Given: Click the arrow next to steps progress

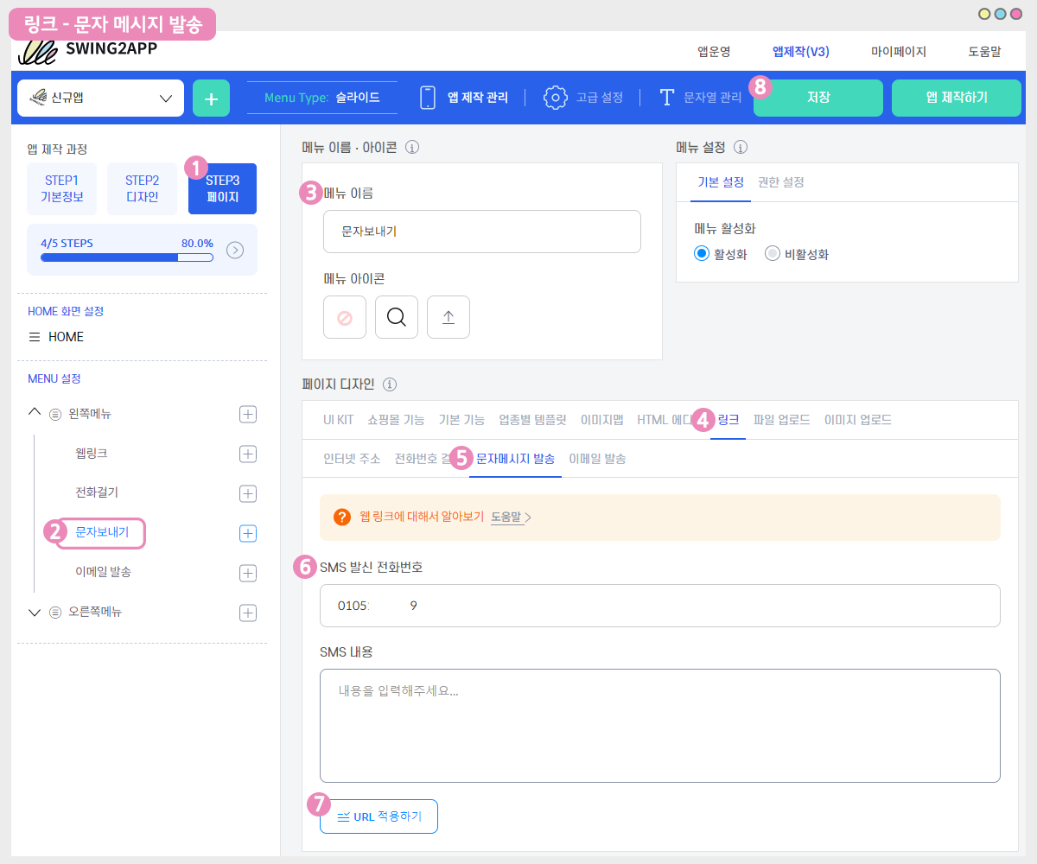Looking at the screenshot, I should [x=235, y=250].
